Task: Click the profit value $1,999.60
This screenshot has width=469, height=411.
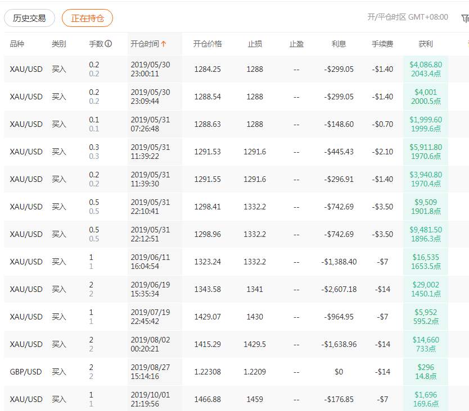Action: [426, 120]
